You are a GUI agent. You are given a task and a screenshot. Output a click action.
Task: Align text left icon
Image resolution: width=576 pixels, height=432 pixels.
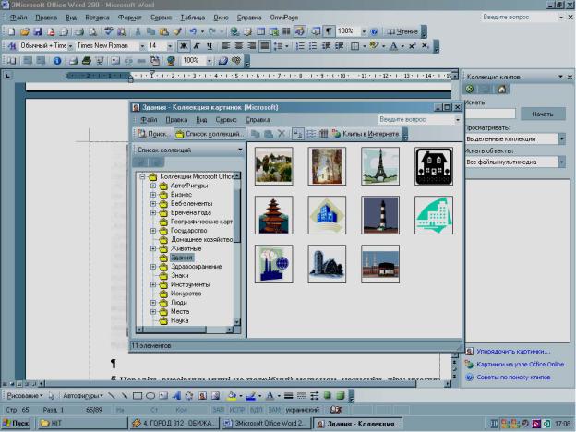coord(225,46)
